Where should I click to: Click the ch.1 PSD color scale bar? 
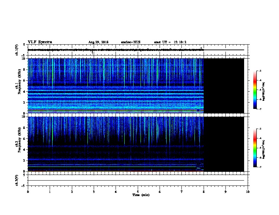coord(255,90)
